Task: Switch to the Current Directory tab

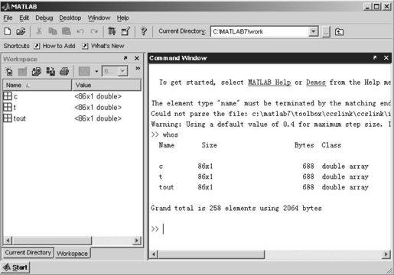Action: coord(28,253)
